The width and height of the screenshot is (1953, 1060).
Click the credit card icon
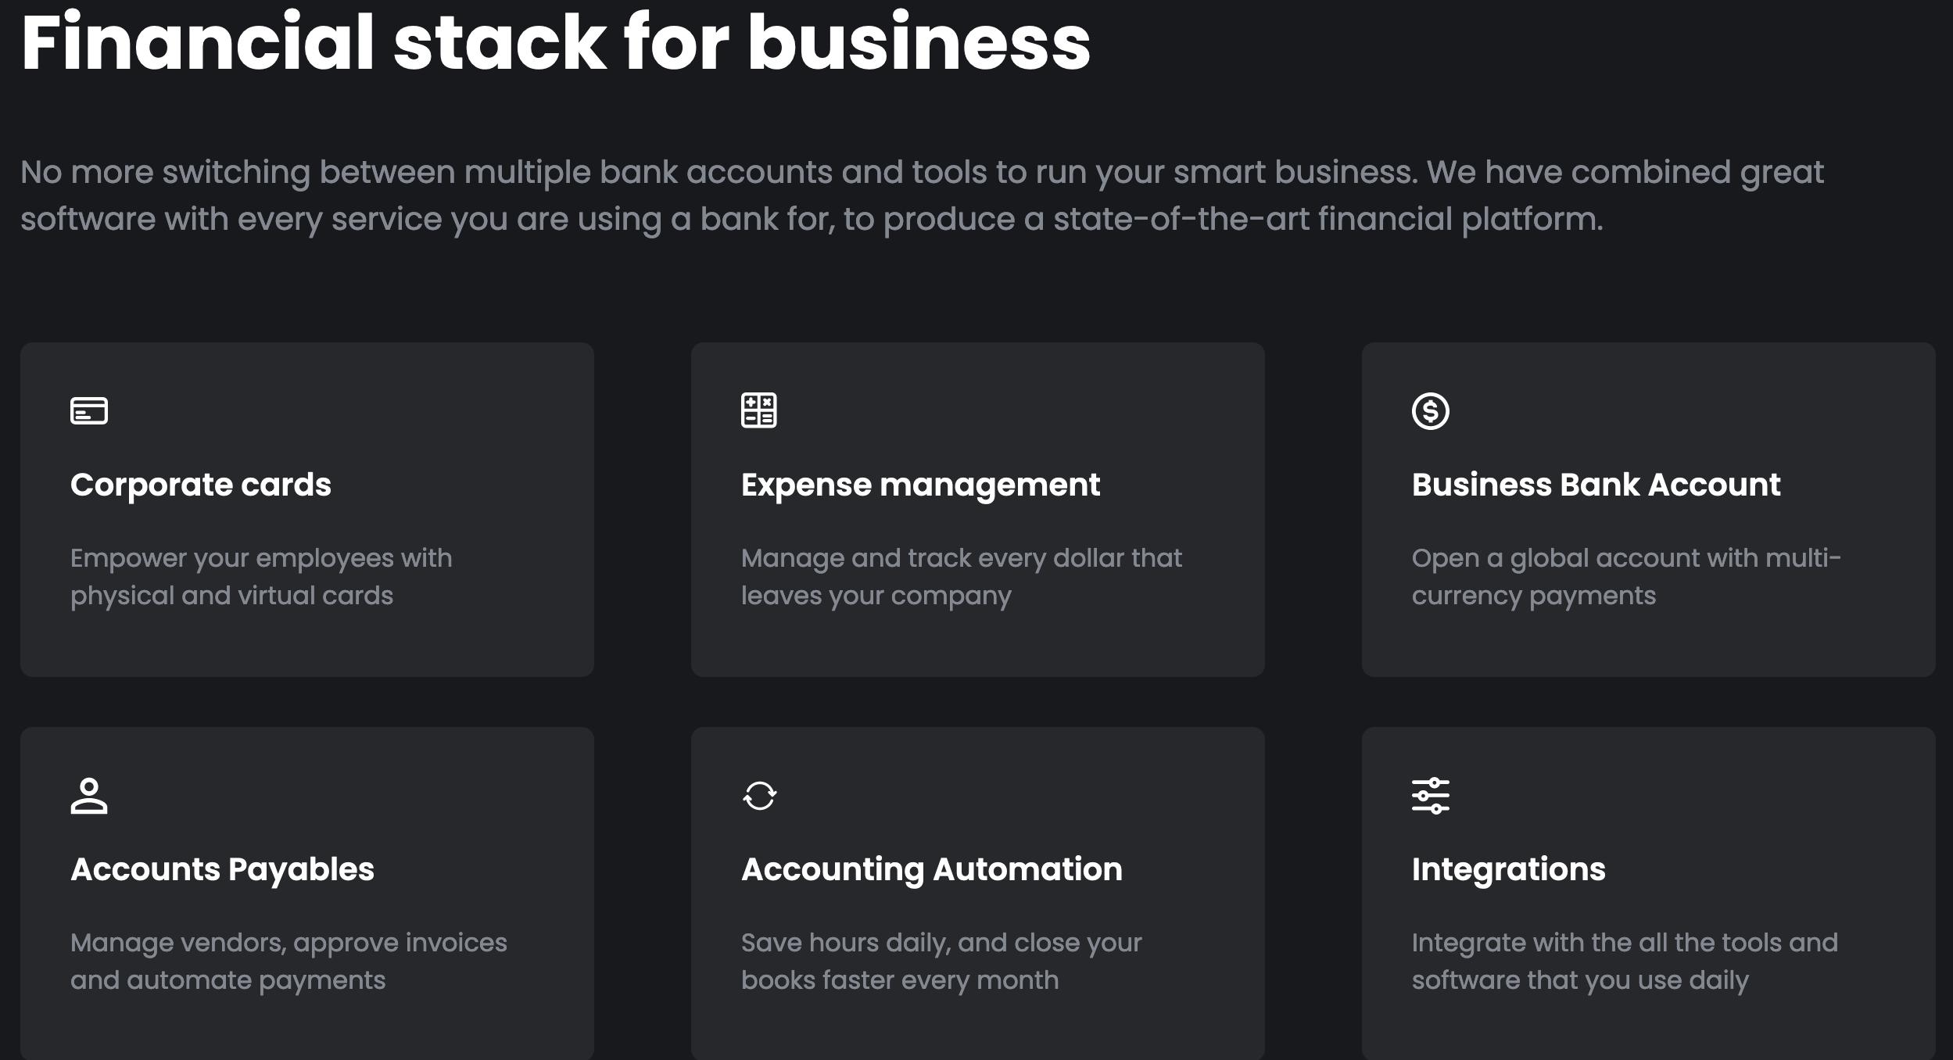(x=89, y=411)
